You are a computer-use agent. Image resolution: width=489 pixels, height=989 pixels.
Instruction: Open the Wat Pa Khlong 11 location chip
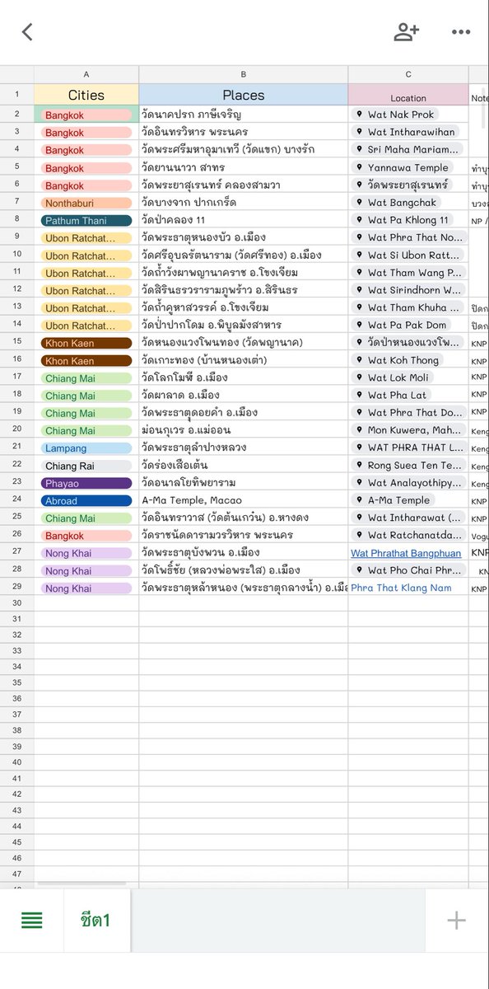tap(403, 220)
